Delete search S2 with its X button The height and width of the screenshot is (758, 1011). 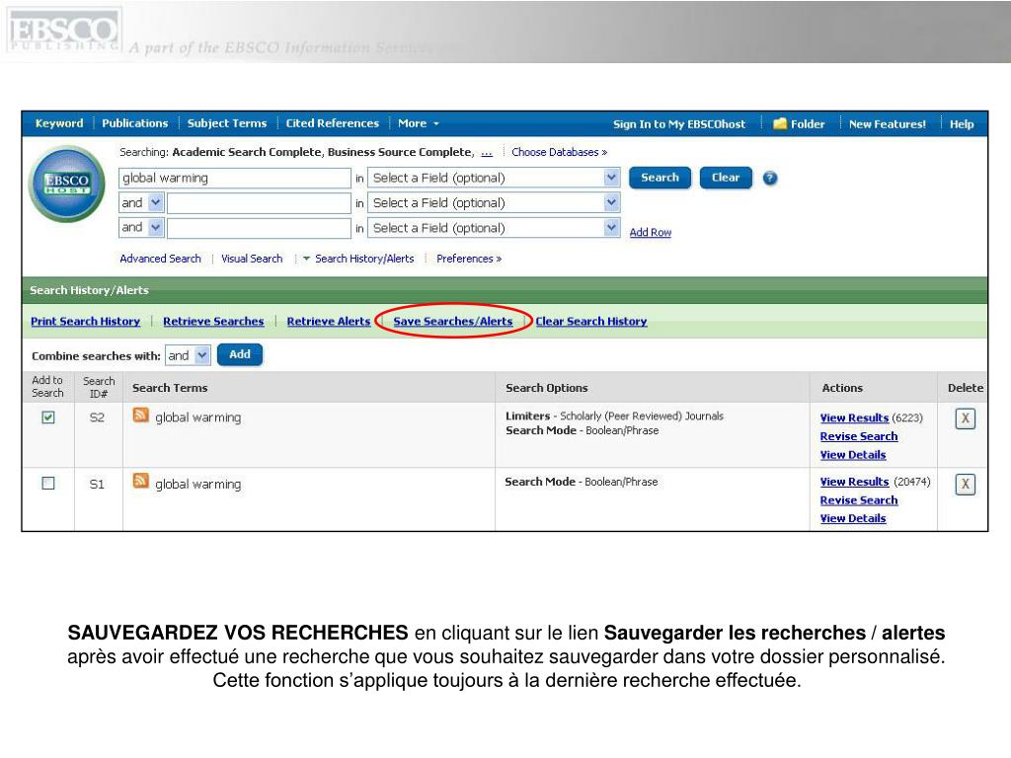[x=966, y=418]
